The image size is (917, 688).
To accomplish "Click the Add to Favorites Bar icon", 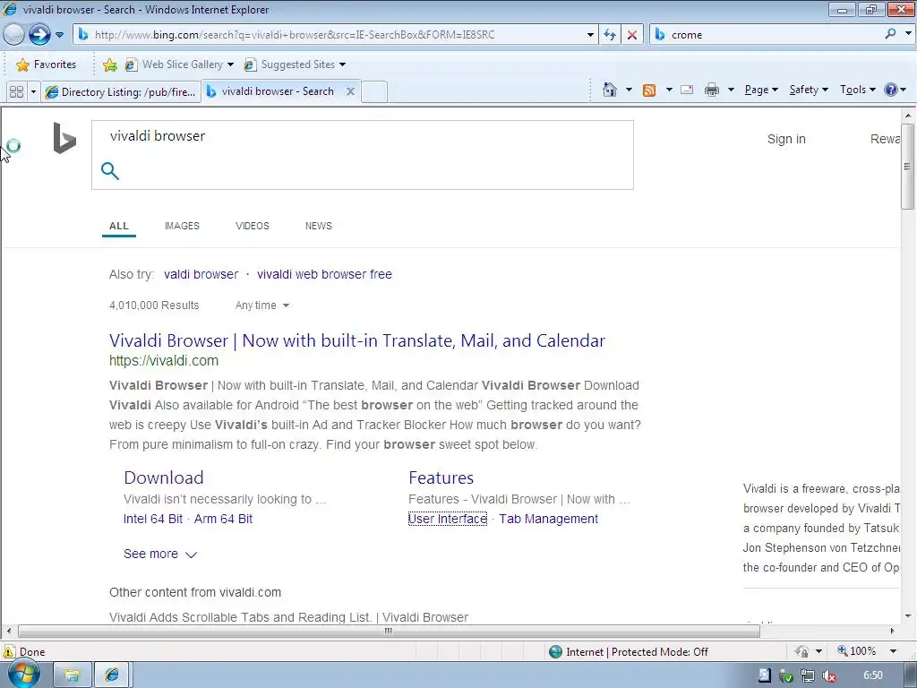I will pyautogui.click(x=109, y=64).
